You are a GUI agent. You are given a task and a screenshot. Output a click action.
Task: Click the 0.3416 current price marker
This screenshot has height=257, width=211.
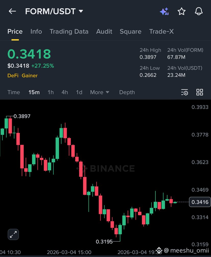pos(200,202)
